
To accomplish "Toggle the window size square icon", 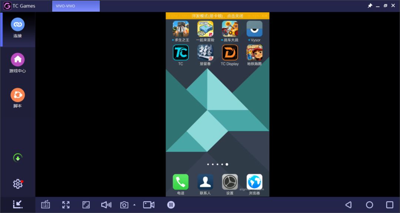I will coord(86,204).
